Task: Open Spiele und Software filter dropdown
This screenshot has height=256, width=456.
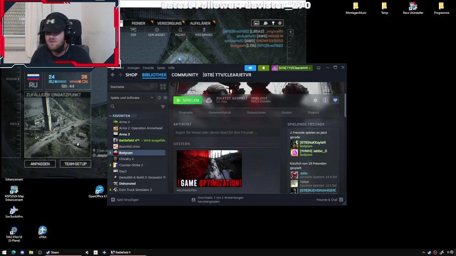Action: click(x=132, y=98)
